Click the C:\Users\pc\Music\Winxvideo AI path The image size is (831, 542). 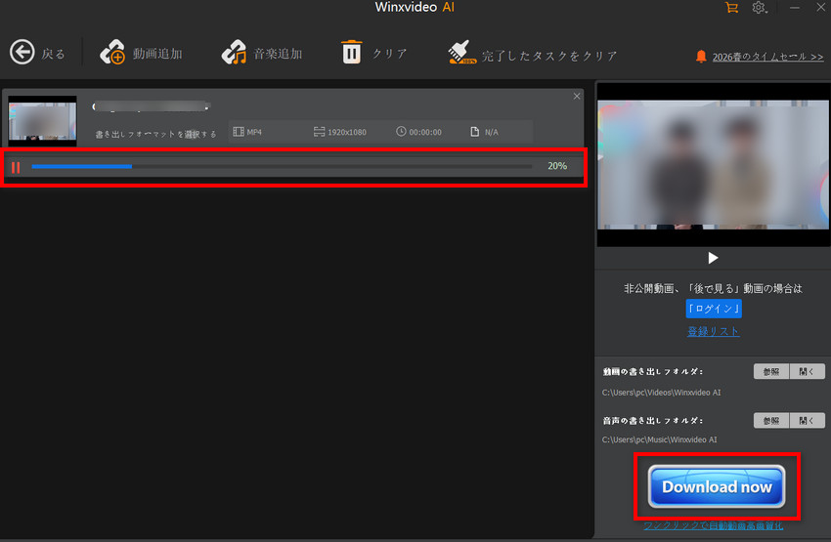(659, 439)
